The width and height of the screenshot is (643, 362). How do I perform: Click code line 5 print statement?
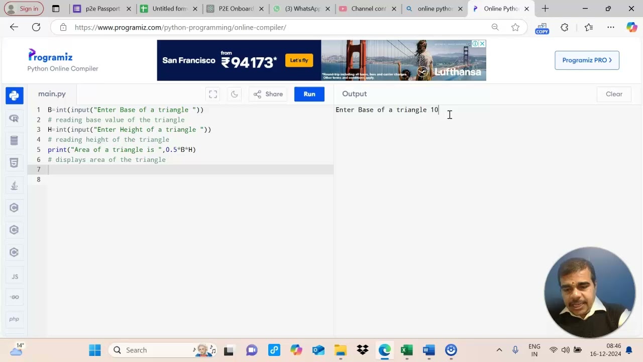[122, 149]
